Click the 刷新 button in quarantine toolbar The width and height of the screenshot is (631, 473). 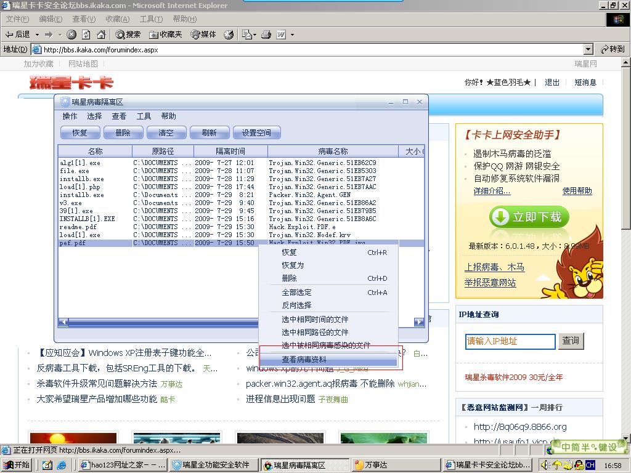coord(210,133)
